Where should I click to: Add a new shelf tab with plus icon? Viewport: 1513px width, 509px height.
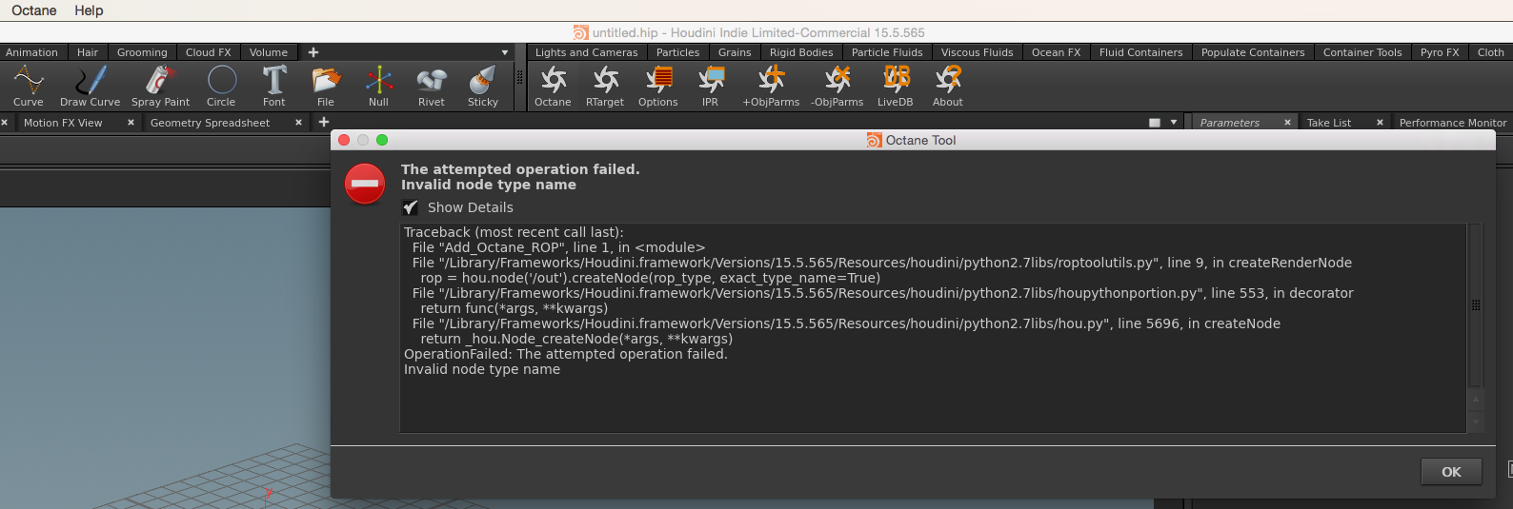313,52
